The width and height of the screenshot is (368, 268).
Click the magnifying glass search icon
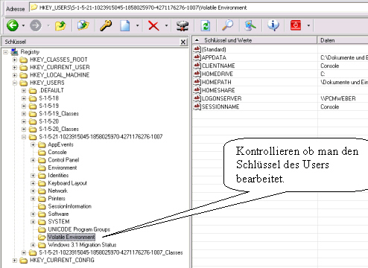[228, 25]
